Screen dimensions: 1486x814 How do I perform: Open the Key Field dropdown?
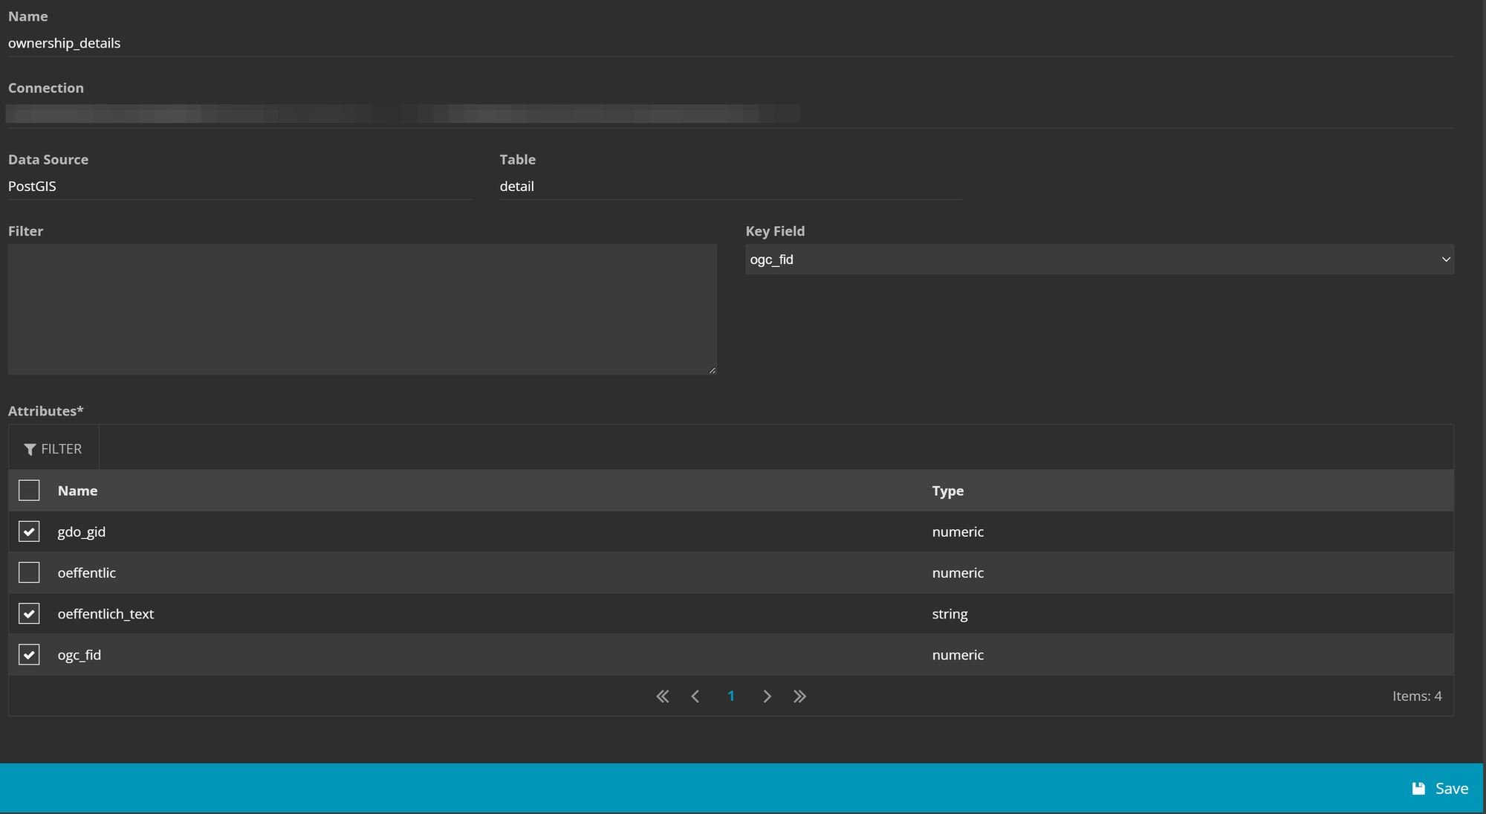click(x=1098, y=259)
